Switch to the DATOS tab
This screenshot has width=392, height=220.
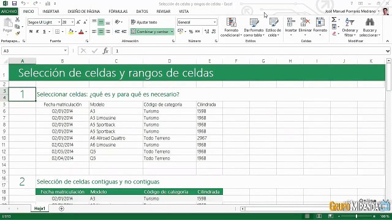(142, 11)
